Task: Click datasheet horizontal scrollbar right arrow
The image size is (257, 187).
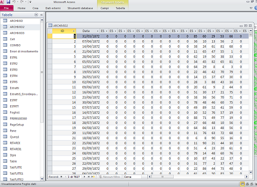Action: pyautogui.click(x=246, y=177)
